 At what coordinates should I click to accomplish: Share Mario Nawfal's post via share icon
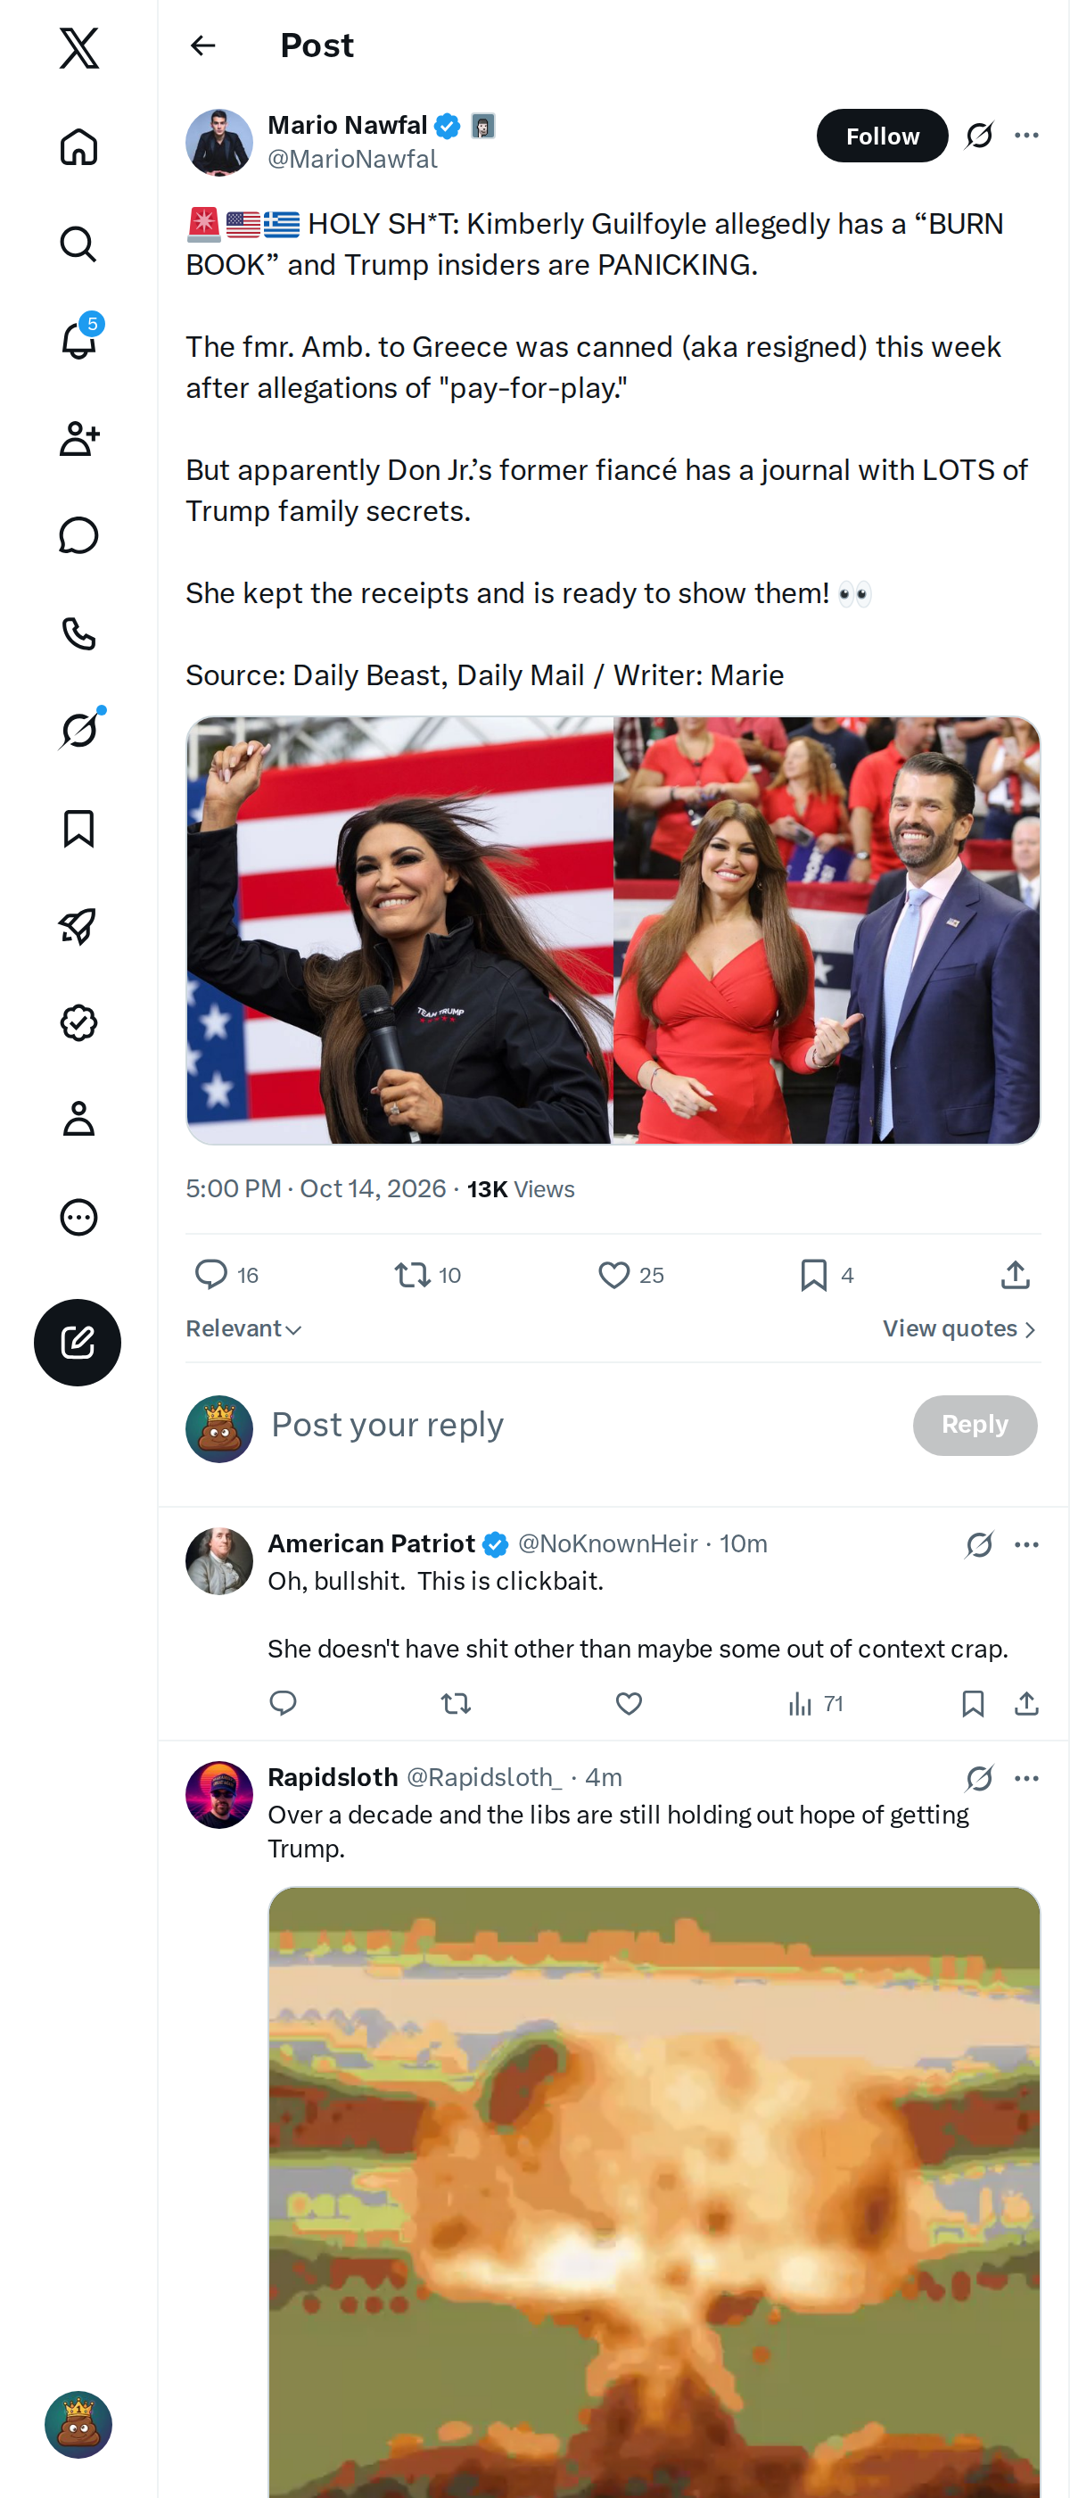(1015, 1274)
